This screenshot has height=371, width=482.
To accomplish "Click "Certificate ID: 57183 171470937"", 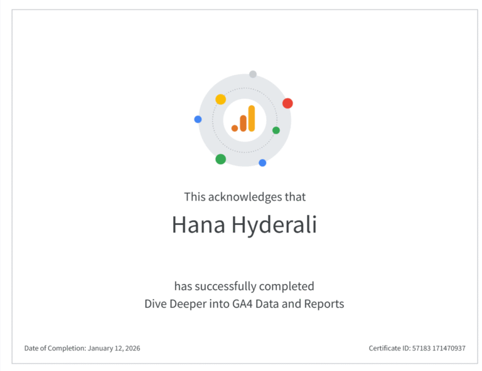I will click(x=417, y=348).
